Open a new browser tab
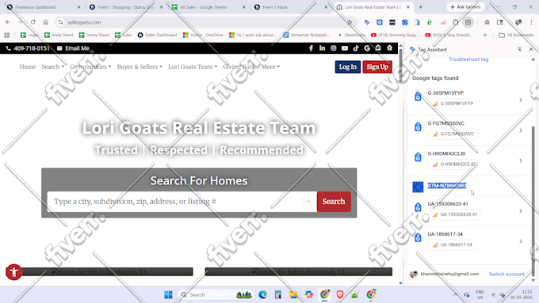 point(421,7)
